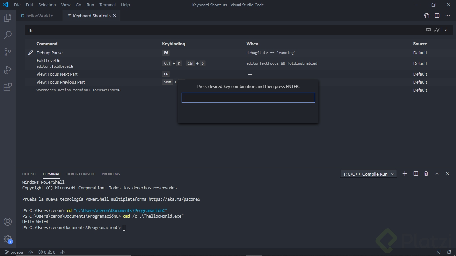Viewport: 456px width, 256px height.
Task: Expand the C/C++ Compile Run terminal dropdown
Action: [368, 174]
